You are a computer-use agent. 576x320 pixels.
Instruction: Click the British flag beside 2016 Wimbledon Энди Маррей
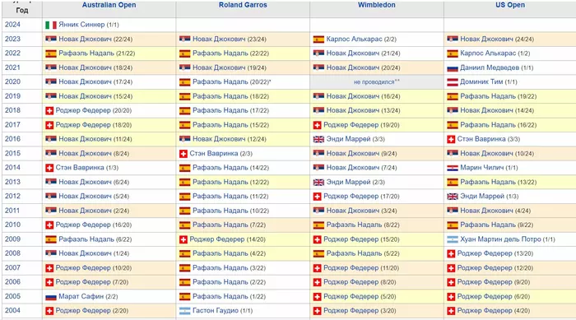click(318, 139)
